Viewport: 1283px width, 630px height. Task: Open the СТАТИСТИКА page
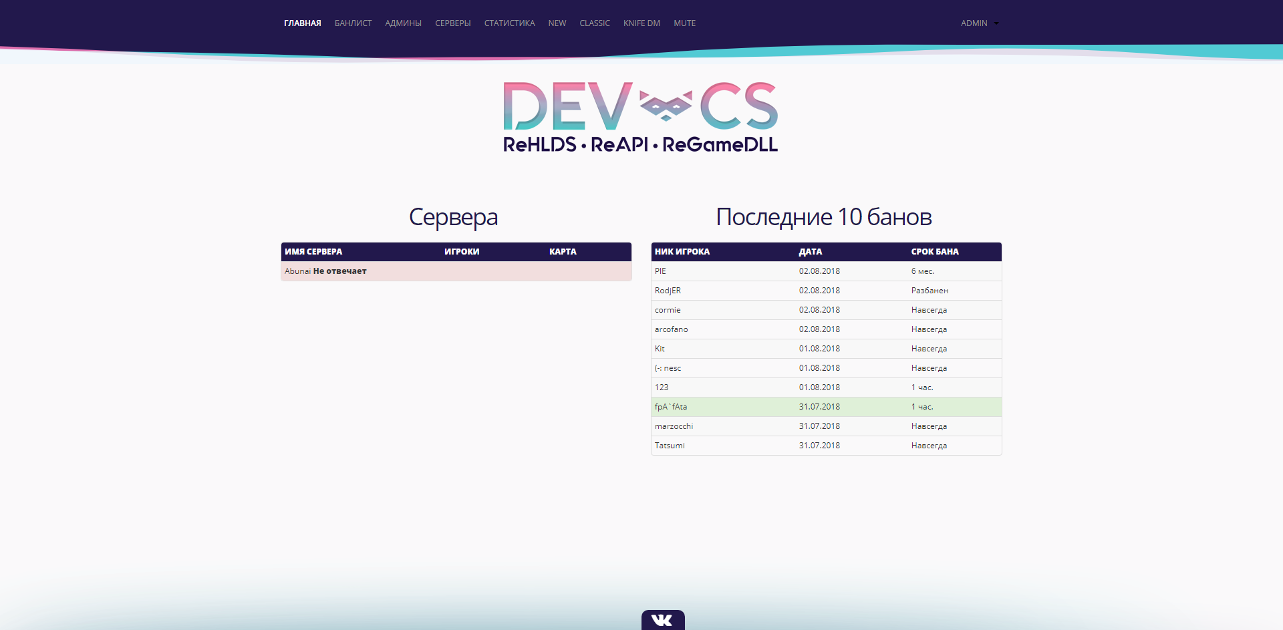tap(510, 23)
